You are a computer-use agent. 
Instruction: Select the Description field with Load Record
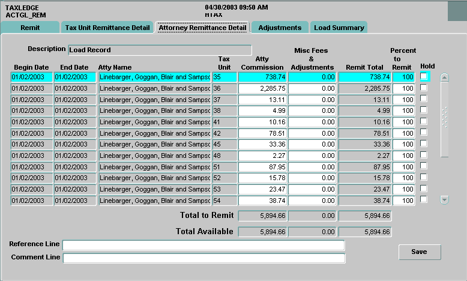pyautogui.click(x=159, y=50)
